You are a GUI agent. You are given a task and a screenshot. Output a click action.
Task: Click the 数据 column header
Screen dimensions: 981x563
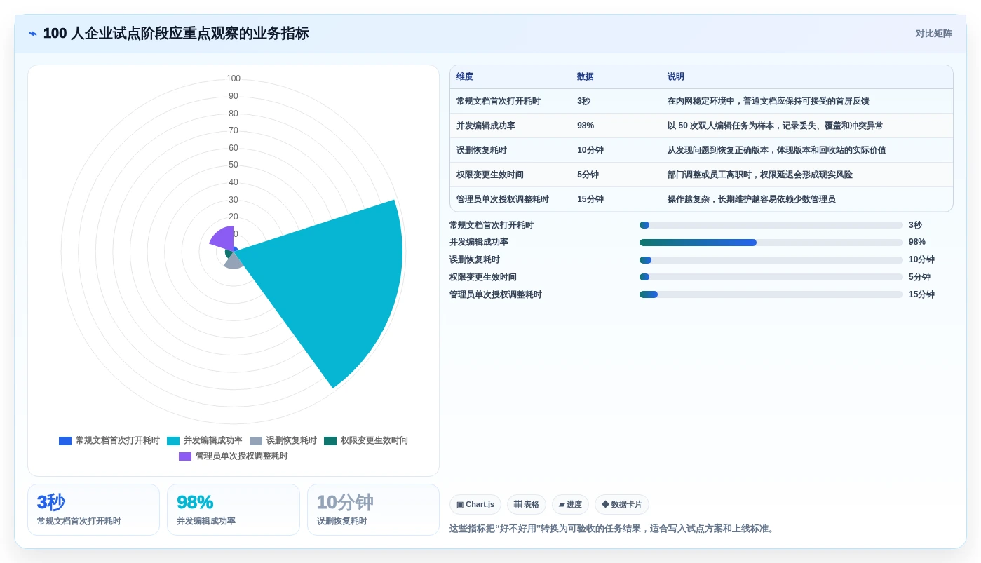pos(586,77)
